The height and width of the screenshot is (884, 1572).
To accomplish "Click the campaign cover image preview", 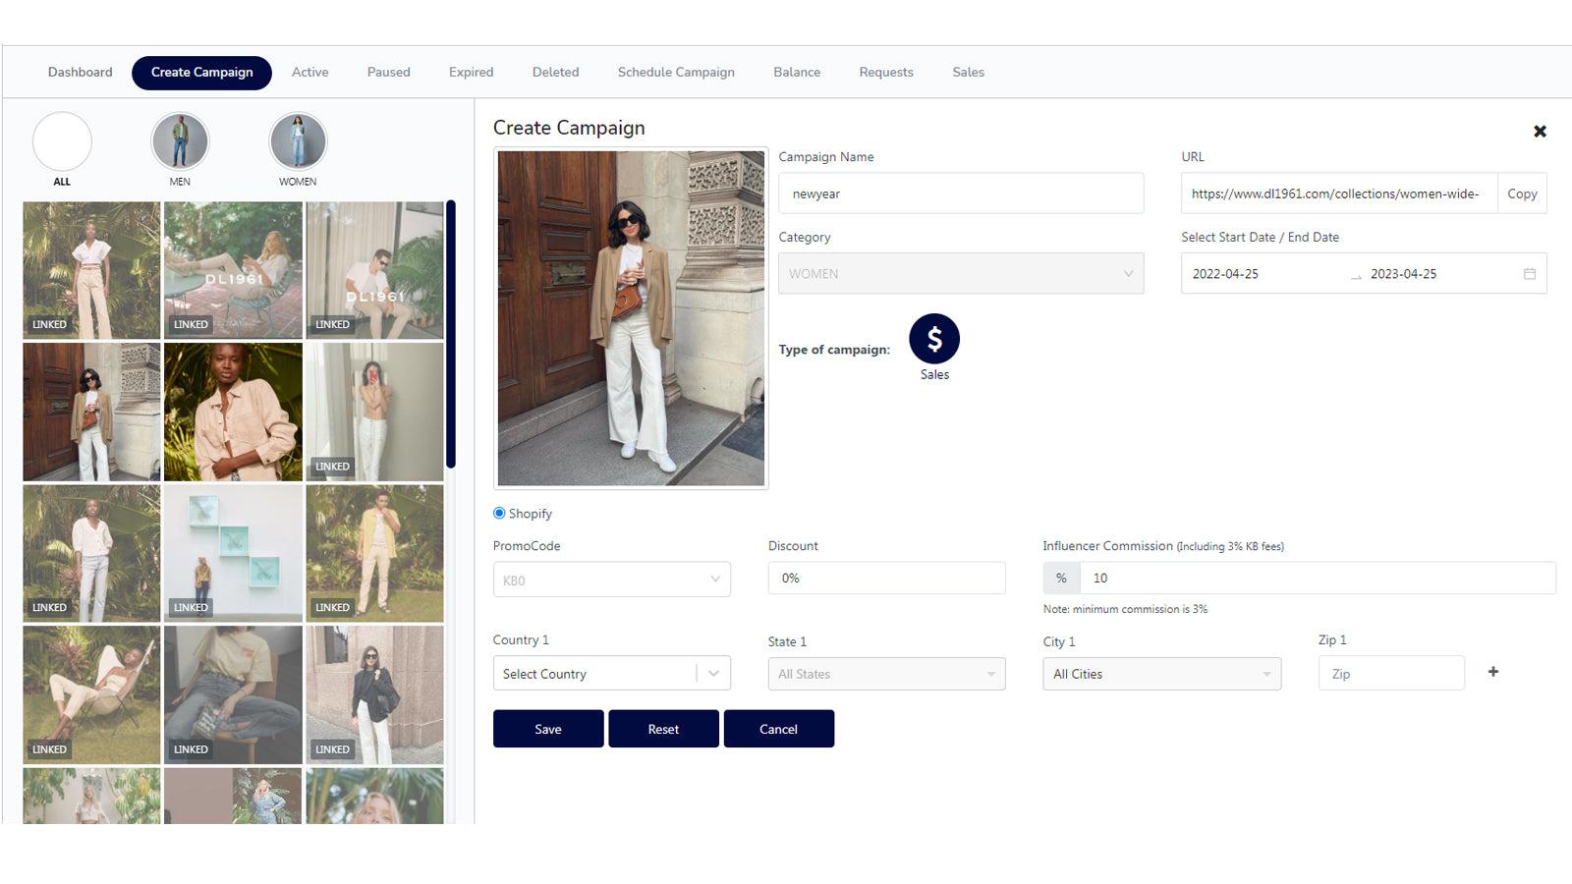I will (631, 318).
